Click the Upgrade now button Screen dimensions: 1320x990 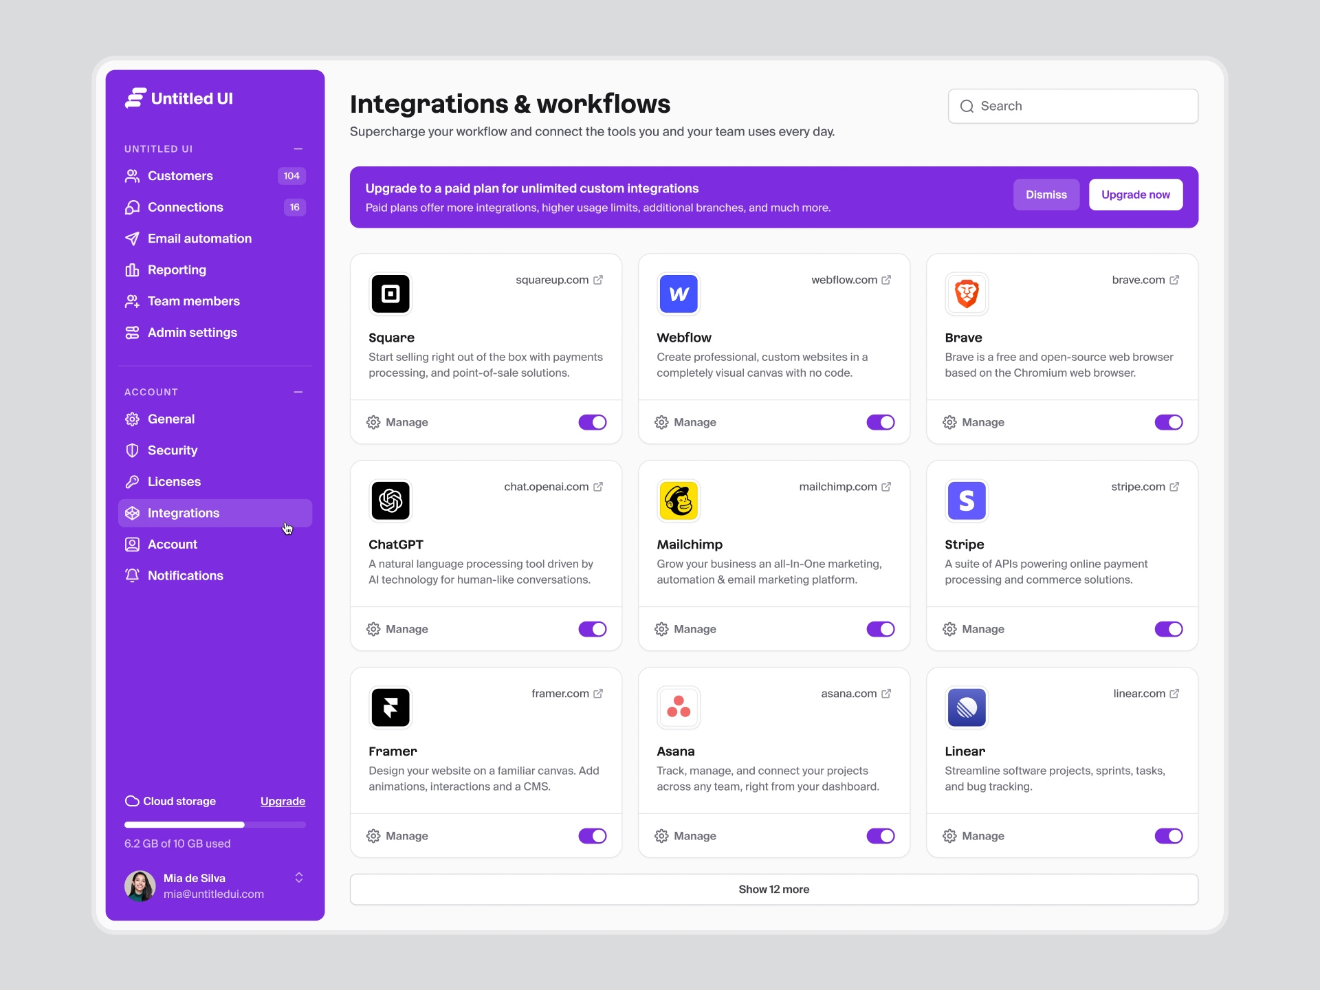pyautogui.click(x=1135, y=195)
